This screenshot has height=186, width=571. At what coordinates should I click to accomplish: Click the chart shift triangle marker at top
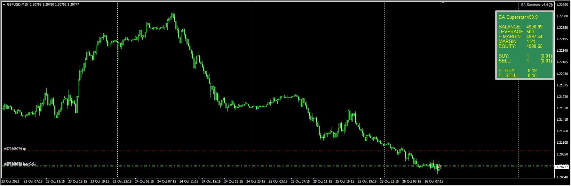pos(443,2)
